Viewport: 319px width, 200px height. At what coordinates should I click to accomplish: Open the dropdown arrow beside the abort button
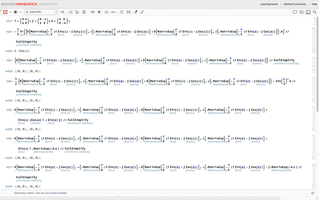21,12
